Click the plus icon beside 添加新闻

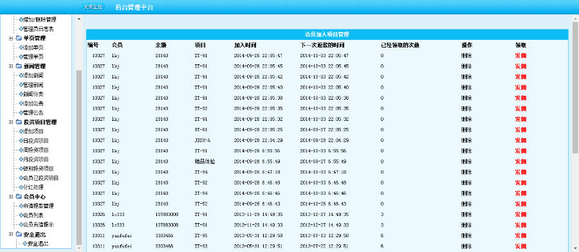[x=21, y=75]
